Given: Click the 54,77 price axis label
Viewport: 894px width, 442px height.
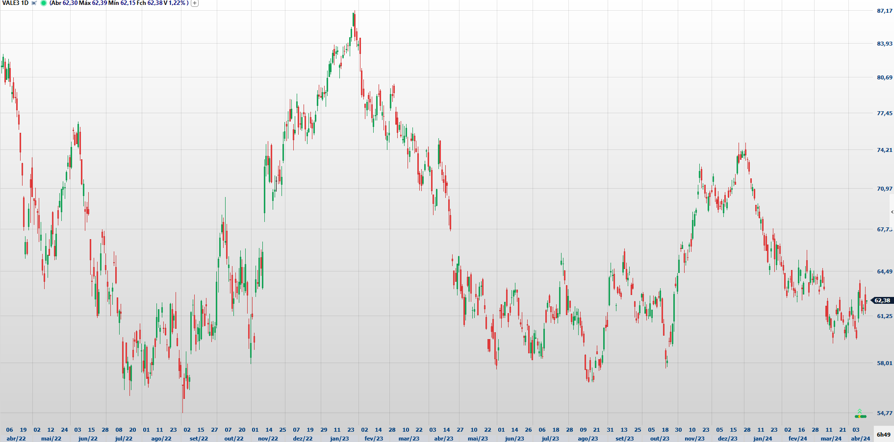Looking at the screenshot, I should (x=884, y=413).
